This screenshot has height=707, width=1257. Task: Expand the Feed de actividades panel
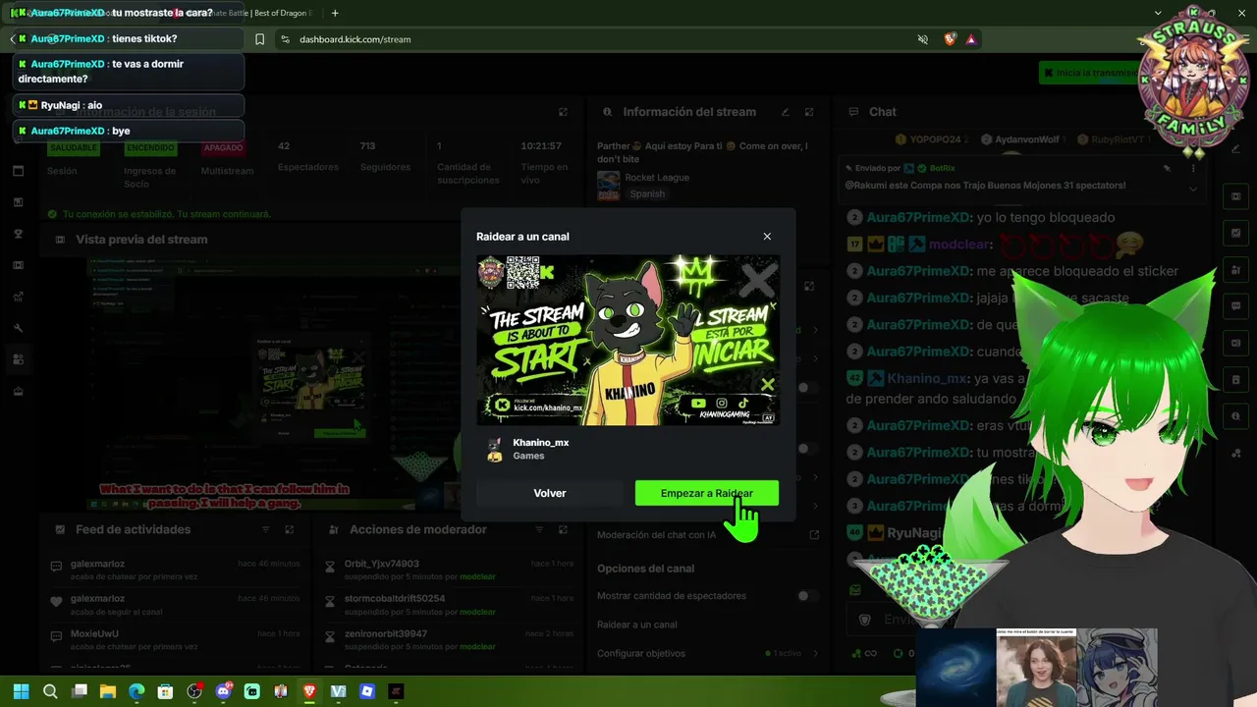(290, 529)
